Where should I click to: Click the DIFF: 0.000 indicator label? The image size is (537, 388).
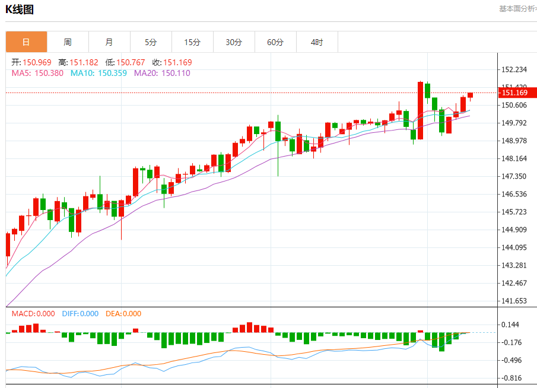click(80, 314)
